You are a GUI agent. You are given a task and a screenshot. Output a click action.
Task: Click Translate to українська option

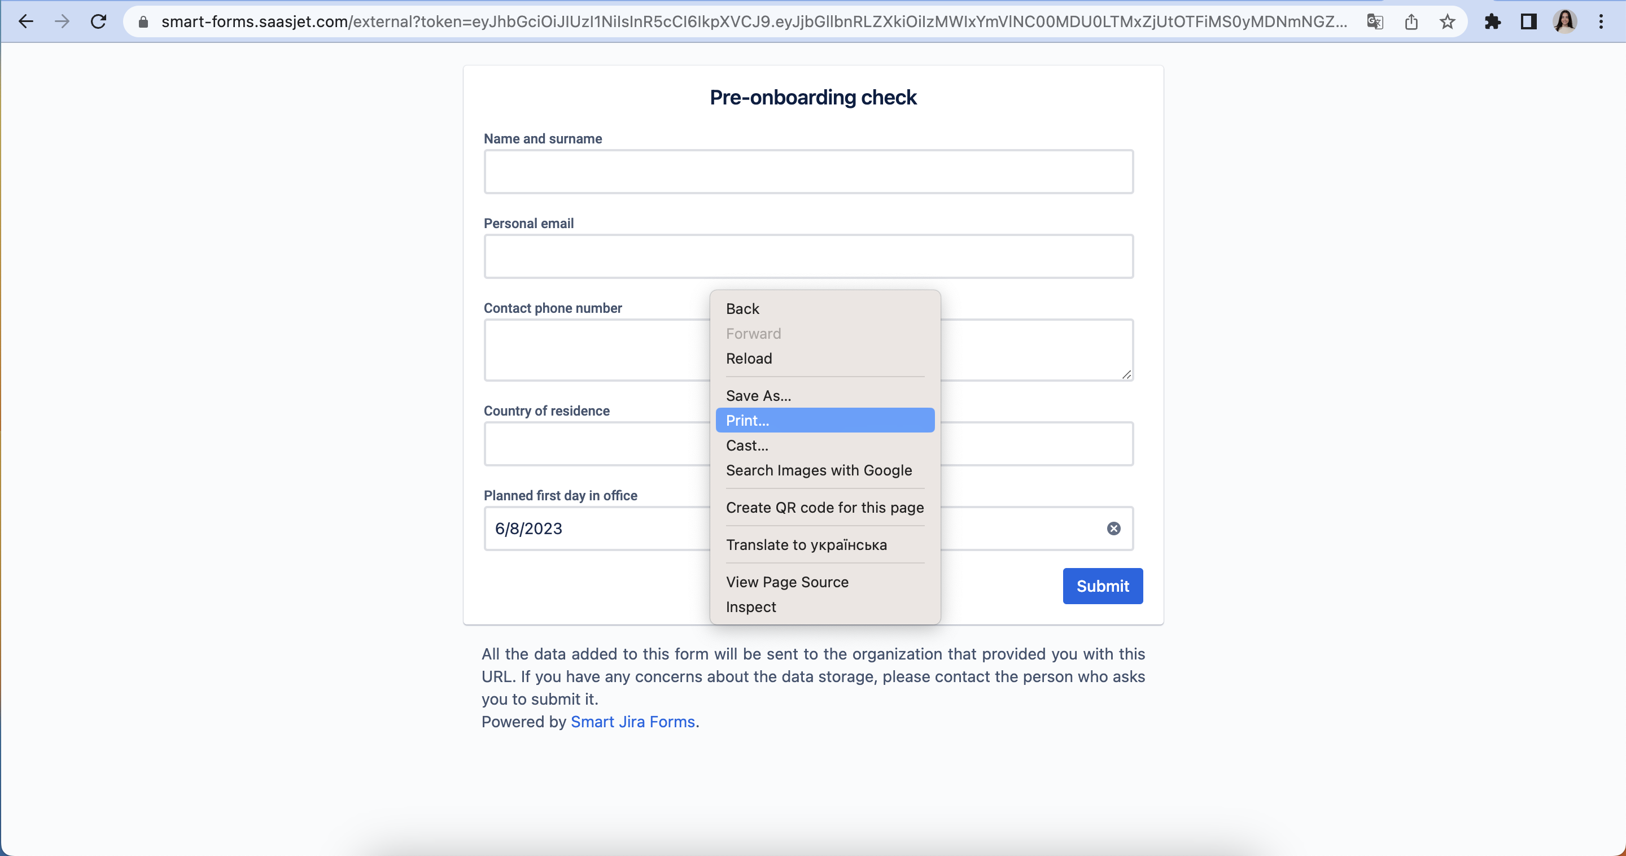806,545
